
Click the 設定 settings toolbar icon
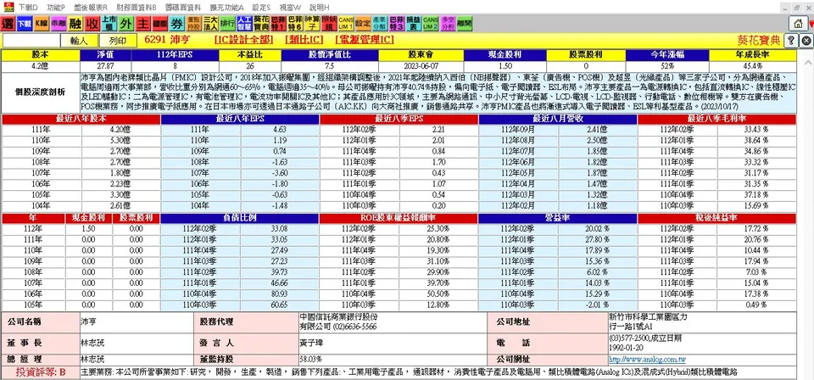pyautogui.click(x=363, y=24)
